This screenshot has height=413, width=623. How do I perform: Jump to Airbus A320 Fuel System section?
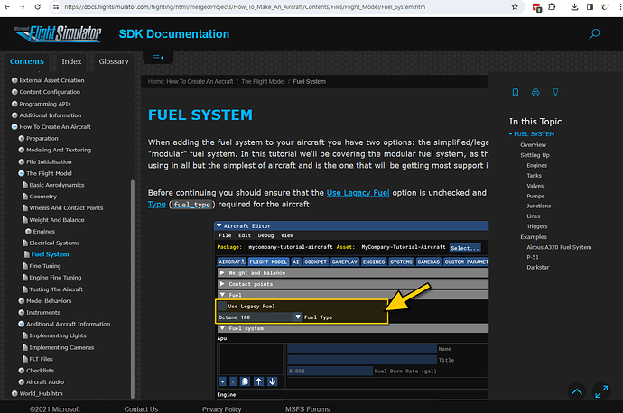point(559,247)
